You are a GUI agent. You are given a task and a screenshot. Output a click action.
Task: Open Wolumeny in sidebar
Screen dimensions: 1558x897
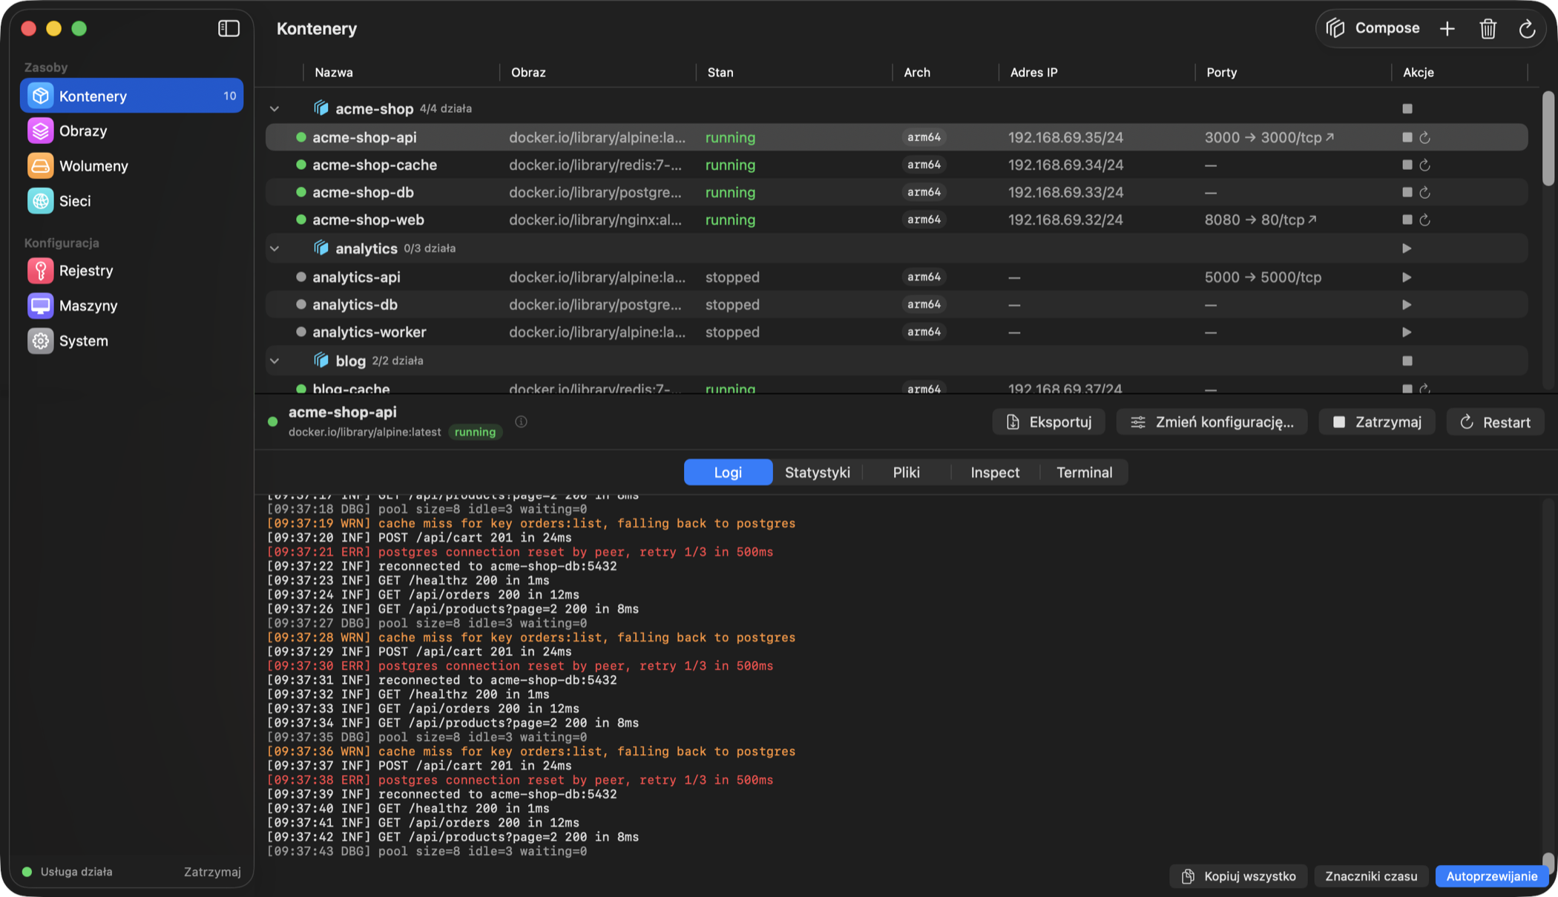tap(131, 165)
